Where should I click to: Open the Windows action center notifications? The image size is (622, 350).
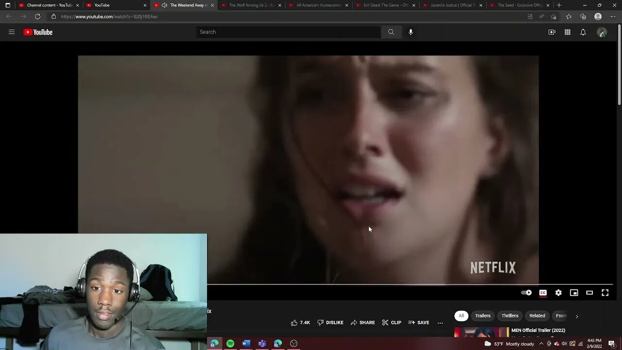pyautogui.click(x=611, y=344)
